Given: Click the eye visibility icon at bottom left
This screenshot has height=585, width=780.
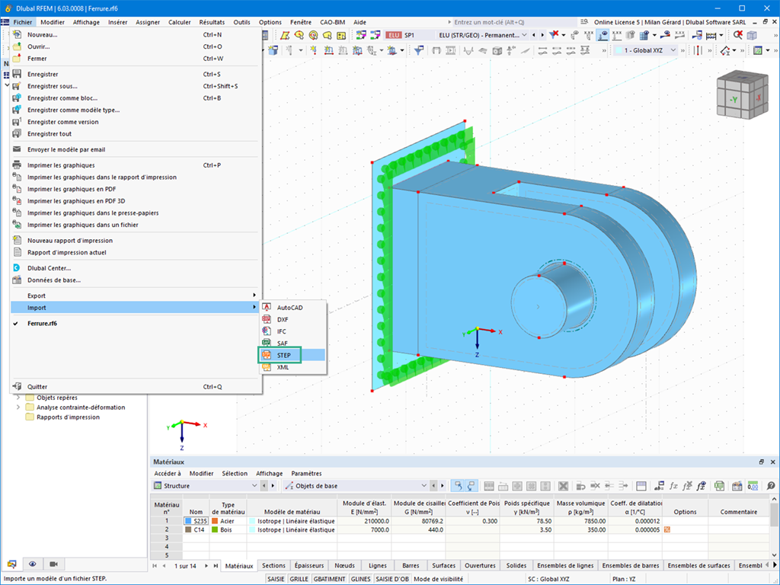Looking at the screenshot, I should (32, 564).
